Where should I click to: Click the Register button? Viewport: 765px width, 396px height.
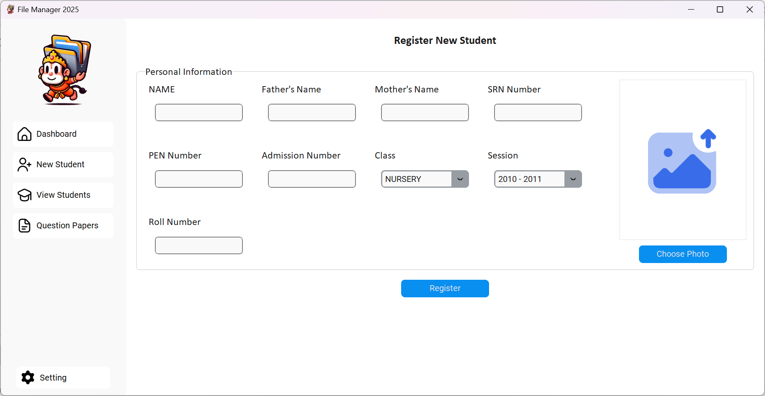[445, 288]
